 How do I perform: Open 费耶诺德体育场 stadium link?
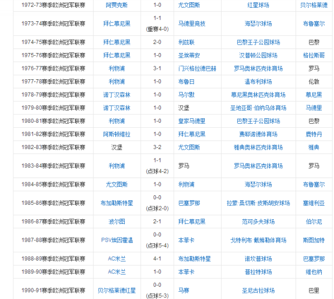point(258,134)
